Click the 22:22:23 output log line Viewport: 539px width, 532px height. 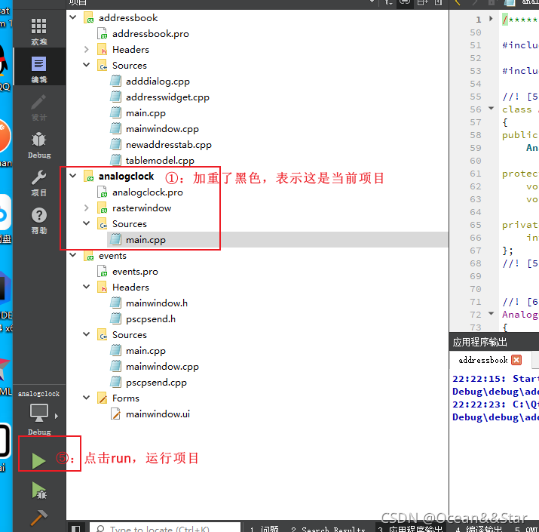click(x=495, y=404)
